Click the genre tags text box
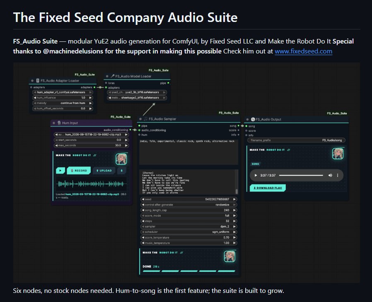 (188, 152)
